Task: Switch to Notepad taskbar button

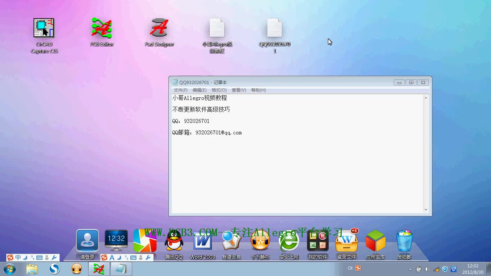Action: pos(121,268)
